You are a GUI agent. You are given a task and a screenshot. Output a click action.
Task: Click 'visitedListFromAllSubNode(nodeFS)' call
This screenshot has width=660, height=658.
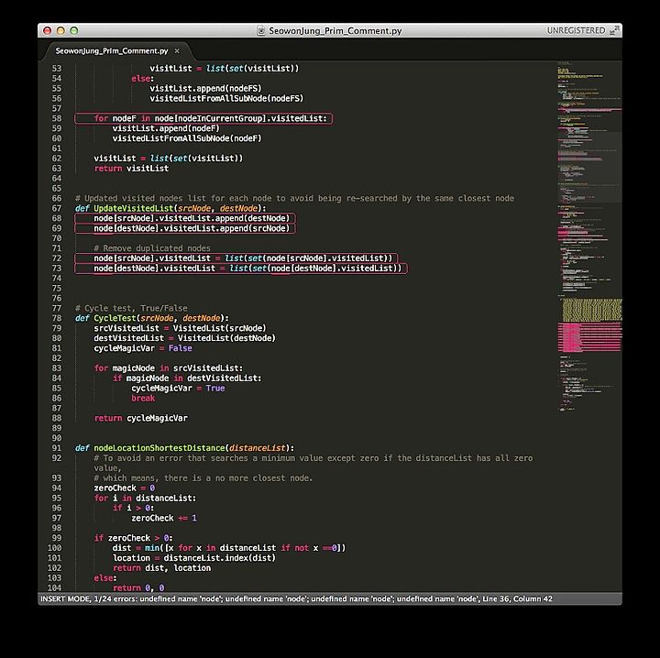click(226, 98)
